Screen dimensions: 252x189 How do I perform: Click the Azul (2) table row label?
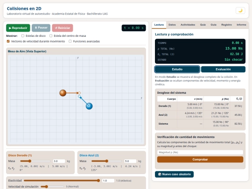163,115
